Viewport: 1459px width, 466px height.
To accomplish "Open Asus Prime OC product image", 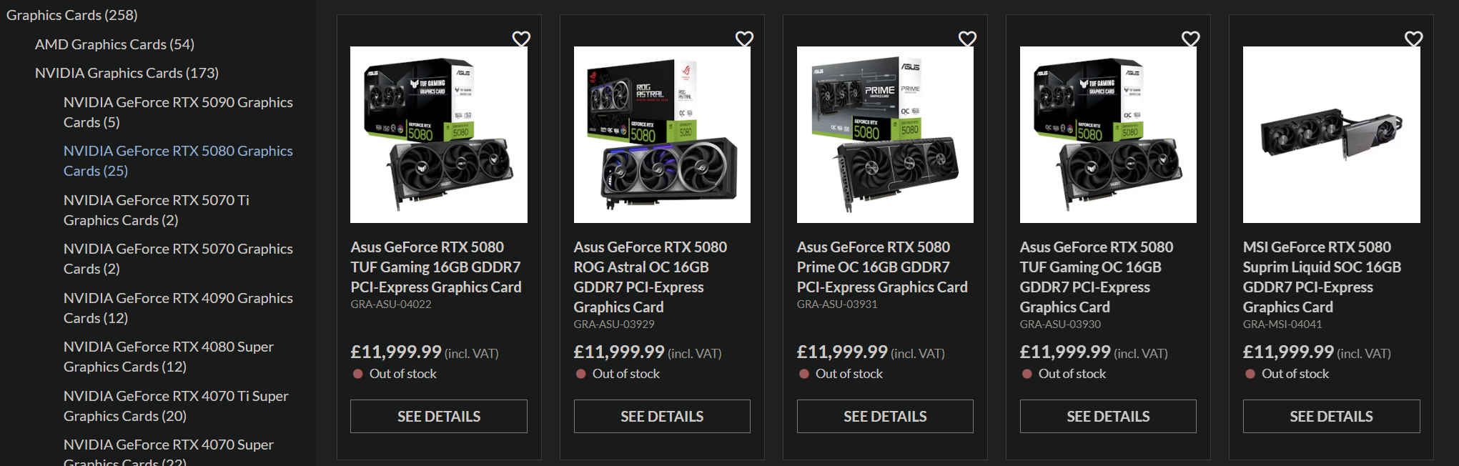I will click(x=885, y=134).
